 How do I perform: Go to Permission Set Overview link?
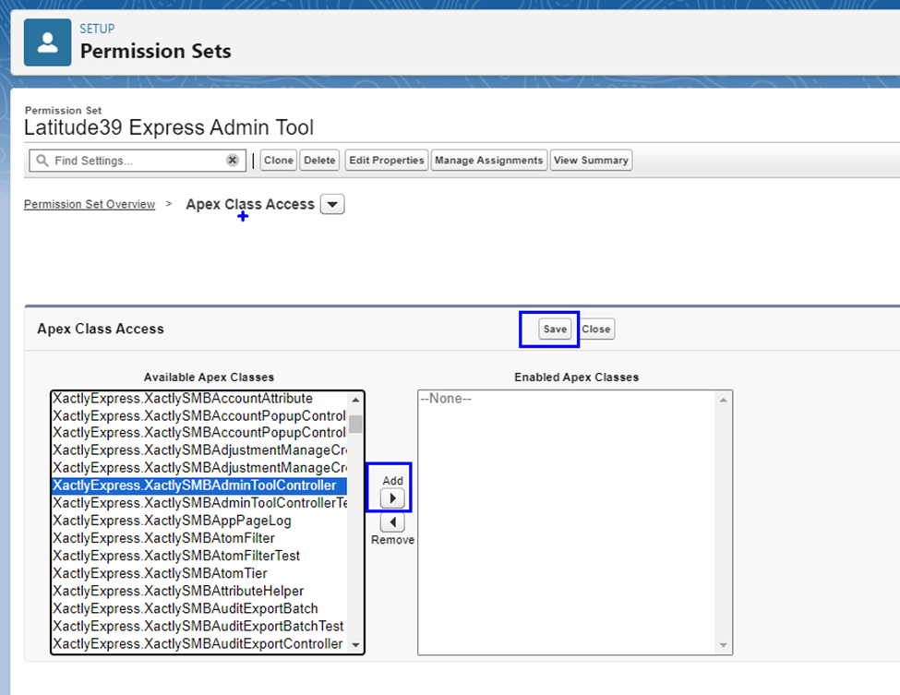[x=90, y=204]
